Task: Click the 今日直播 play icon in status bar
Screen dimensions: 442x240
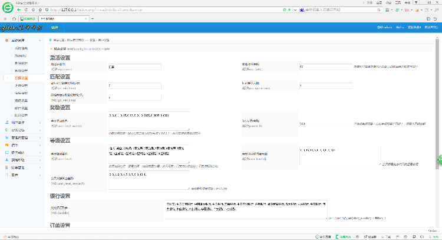Action: [x=317, y=237]
